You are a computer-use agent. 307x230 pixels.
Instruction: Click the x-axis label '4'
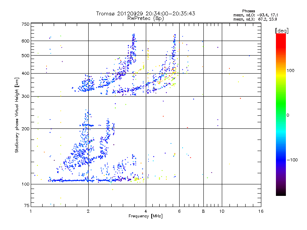[x=146, y=211]
